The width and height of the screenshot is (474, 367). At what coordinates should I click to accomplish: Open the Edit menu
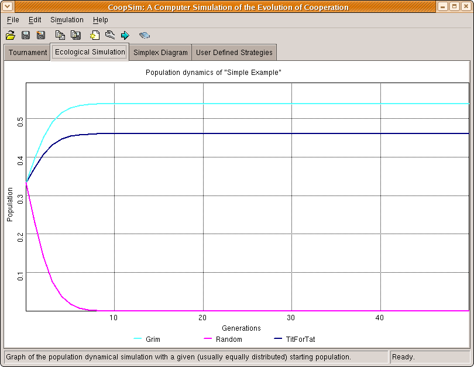(35, 20)
